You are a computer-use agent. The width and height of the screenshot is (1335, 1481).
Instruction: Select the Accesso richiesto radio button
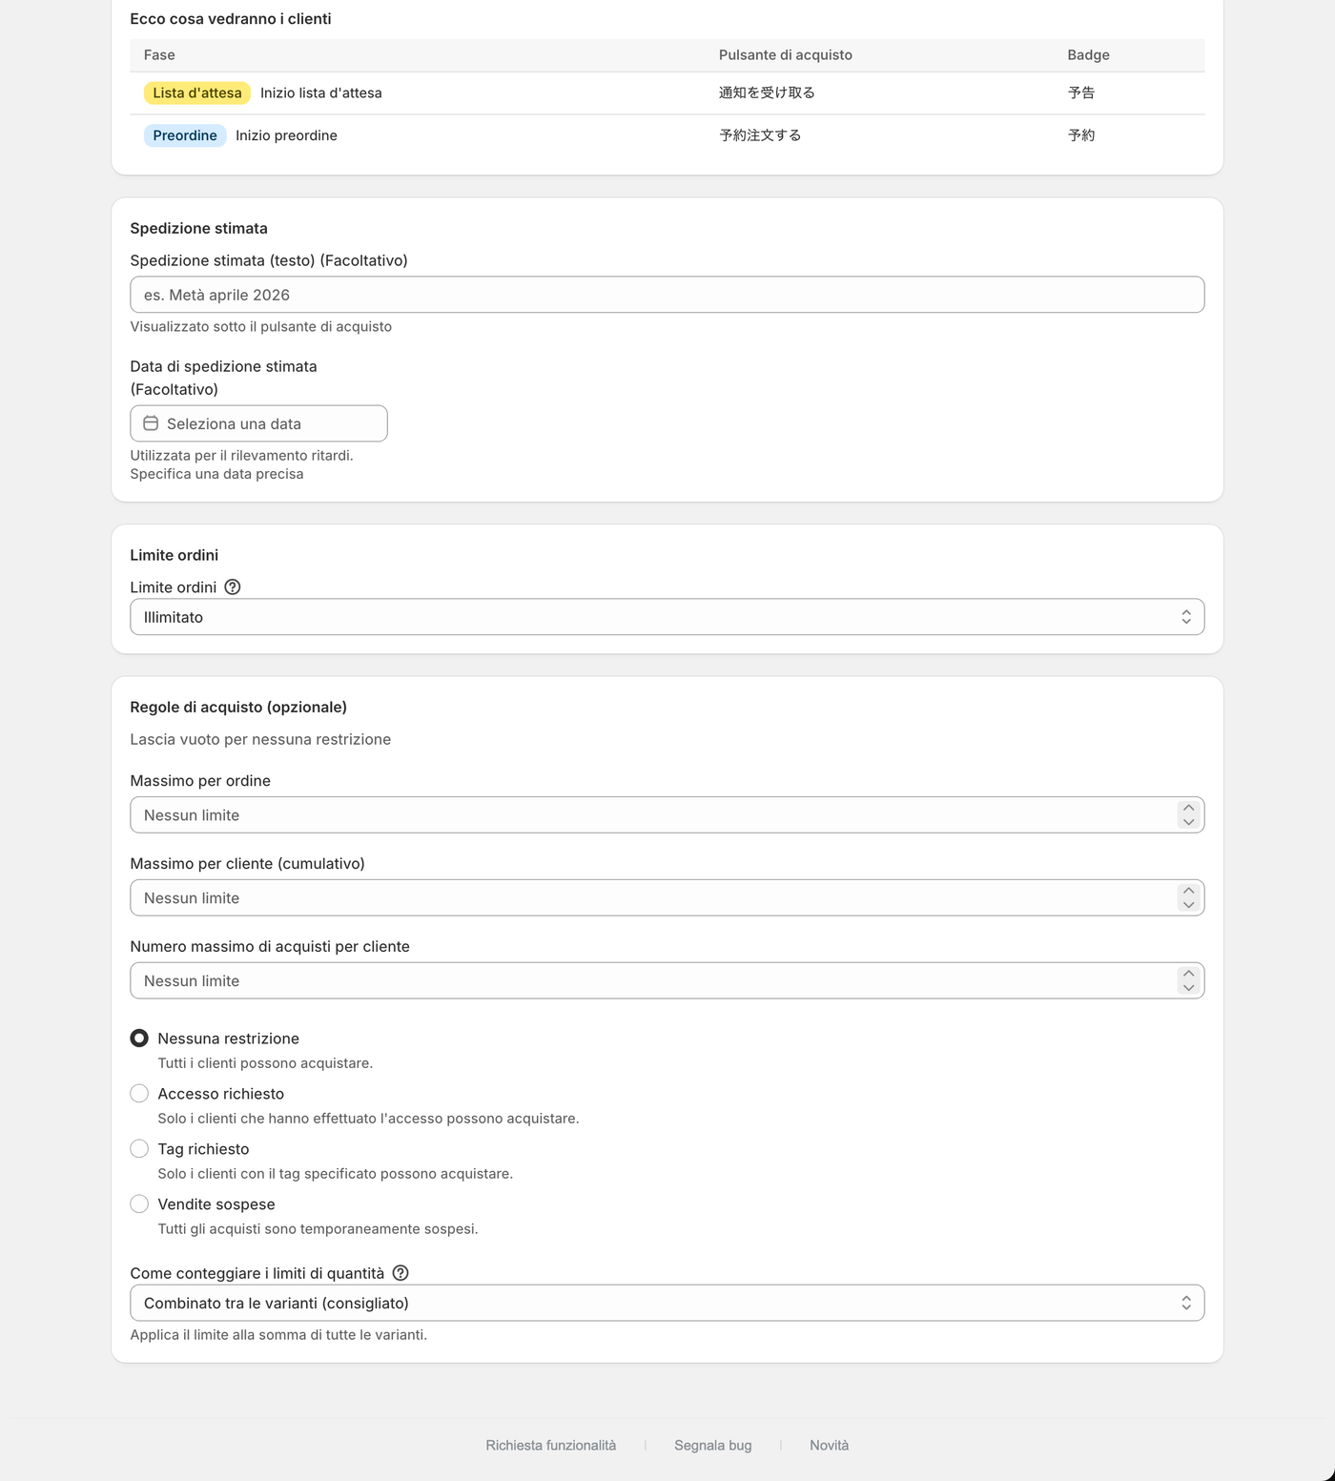click(x=139, y=1093)
